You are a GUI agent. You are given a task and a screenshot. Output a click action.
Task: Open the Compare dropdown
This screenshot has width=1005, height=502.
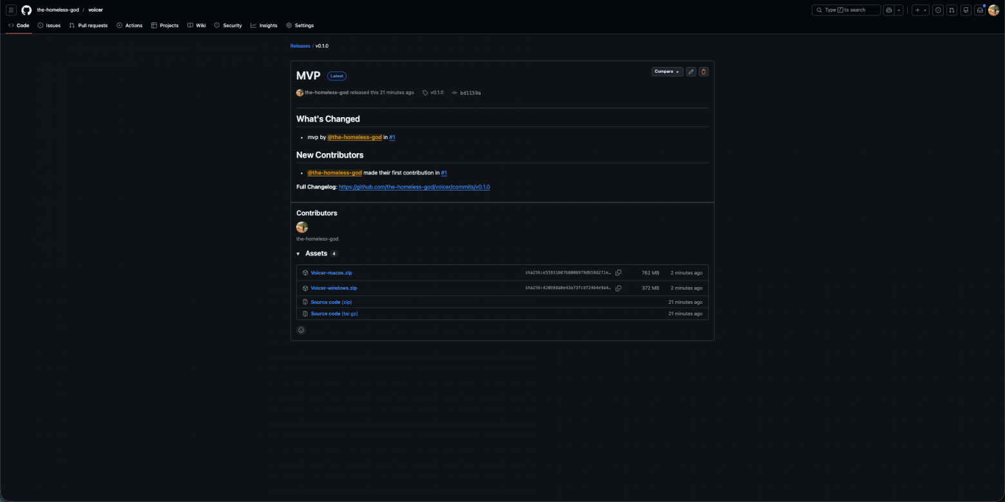click(x=667, y=71)
